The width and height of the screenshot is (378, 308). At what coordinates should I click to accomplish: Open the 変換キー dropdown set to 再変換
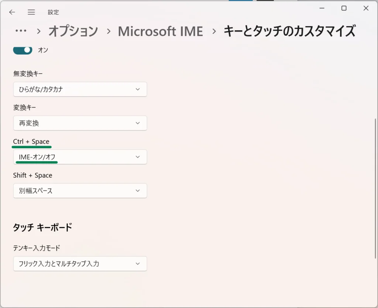[80, 123]
